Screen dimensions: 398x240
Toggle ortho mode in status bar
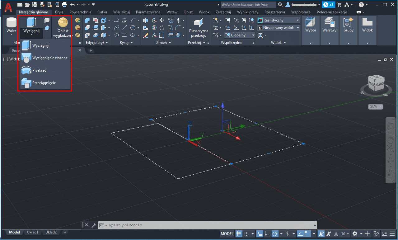point(268,233)
